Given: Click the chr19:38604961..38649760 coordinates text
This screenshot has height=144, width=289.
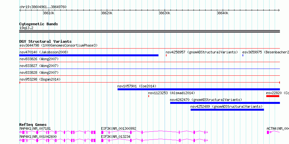Looking at the screenshot, I should click(x=43, y=7).
